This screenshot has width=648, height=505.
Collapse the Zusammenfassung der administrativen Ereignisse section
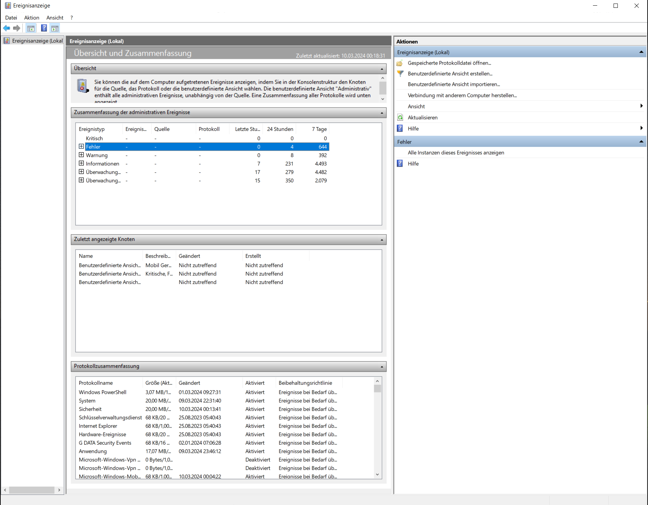382,113
